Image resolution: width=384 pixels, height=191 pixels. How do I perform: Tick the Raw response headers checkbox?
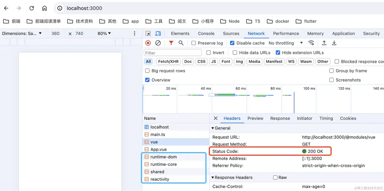pos(275,177)
